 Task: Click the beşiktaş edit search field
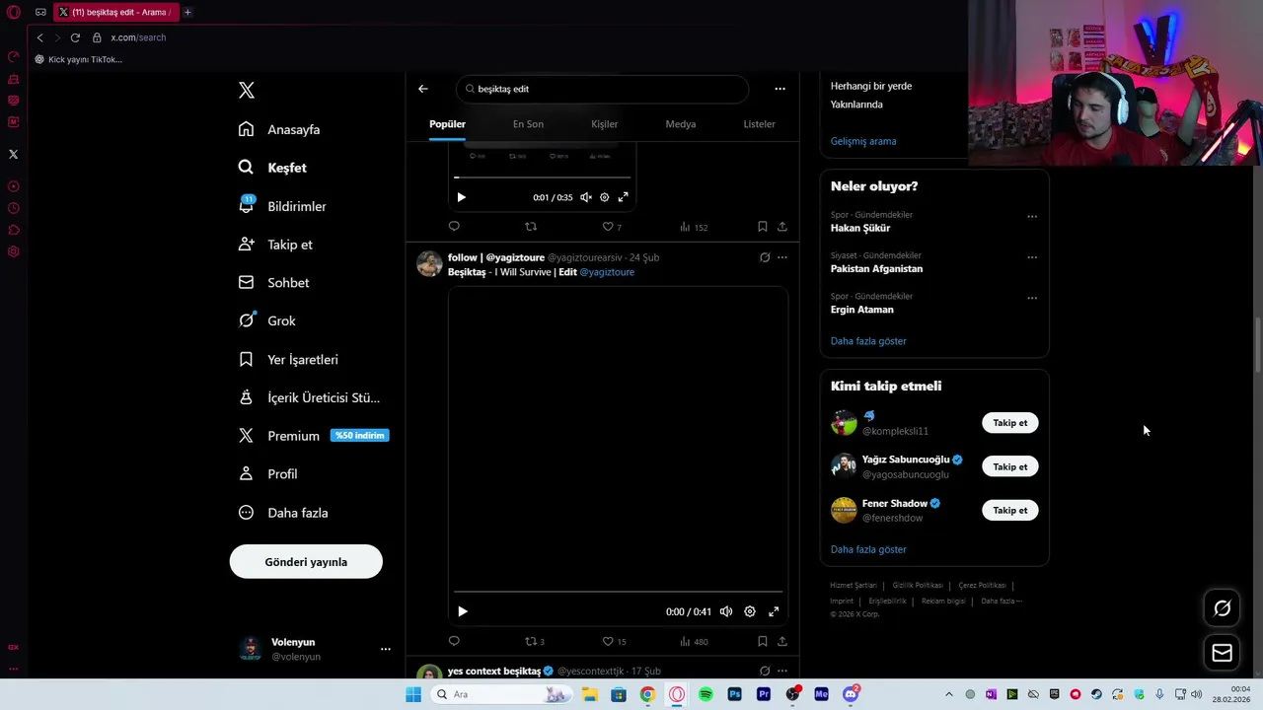[x=602, y=89]
